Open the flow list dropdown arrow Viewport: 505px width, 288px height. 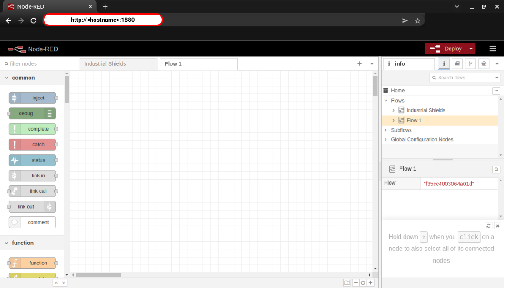point(372,63)
